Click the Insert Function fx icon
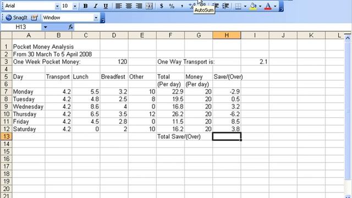352x198 pixels. pyautogui.click(x=71, y=27)
